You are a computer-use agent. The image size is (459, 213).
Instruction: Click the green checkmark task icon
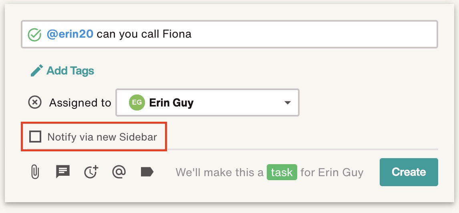(x=34, y=34)
